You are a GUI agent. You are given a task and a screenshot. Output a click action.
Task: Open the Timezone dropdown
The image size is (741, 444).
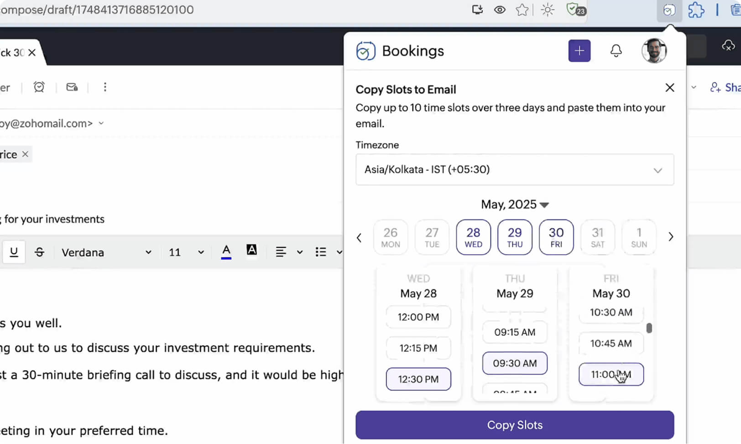pyautogui.click(x=515, y=169)
